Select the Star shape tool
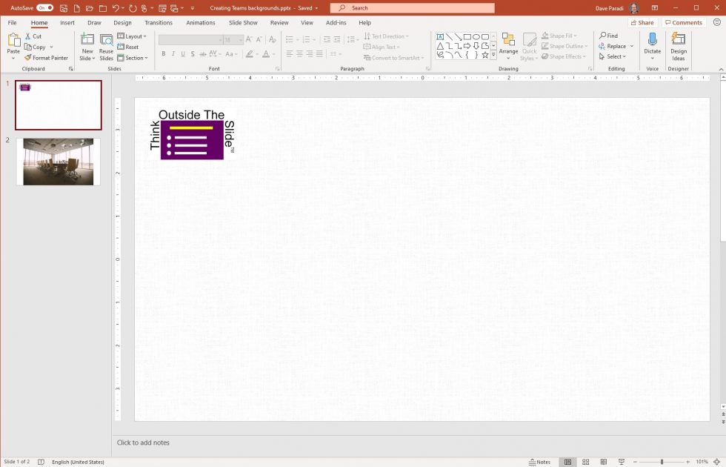The image size is (726, 467). pyautogui.click(x=485, y=55)
